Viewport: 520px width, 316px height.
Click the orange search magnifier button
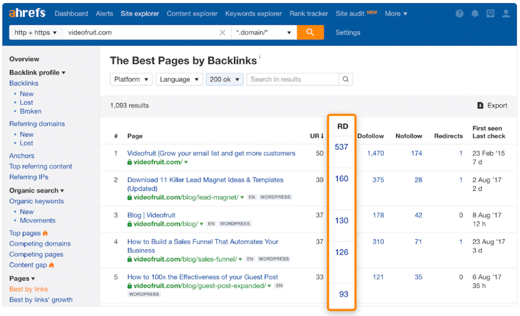point(310,32)
